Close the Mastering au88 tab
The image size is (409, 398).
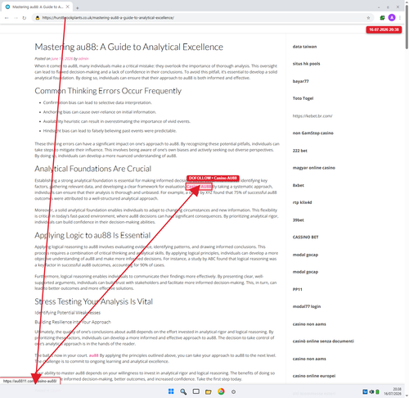(68, 7)
